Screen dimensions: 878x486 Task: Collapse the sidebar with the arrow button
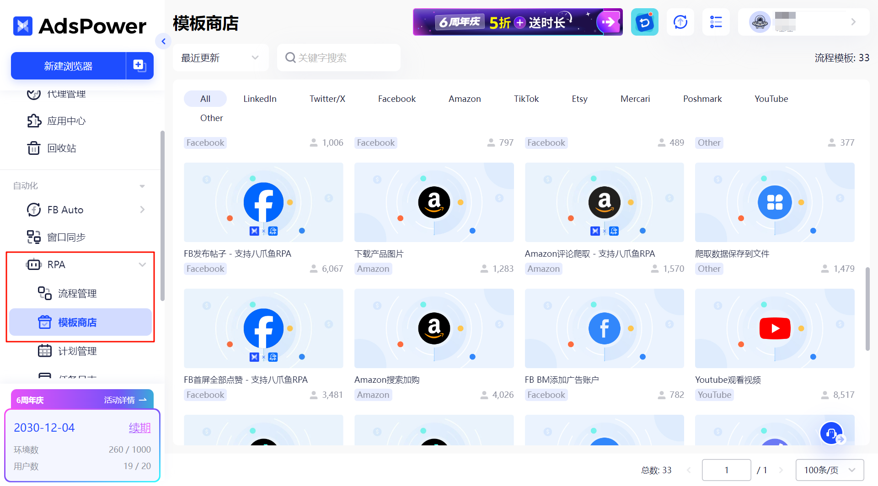tap(163, 42)
